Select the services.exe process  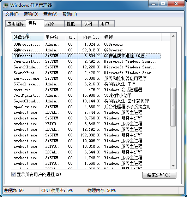tap(86, 78)
